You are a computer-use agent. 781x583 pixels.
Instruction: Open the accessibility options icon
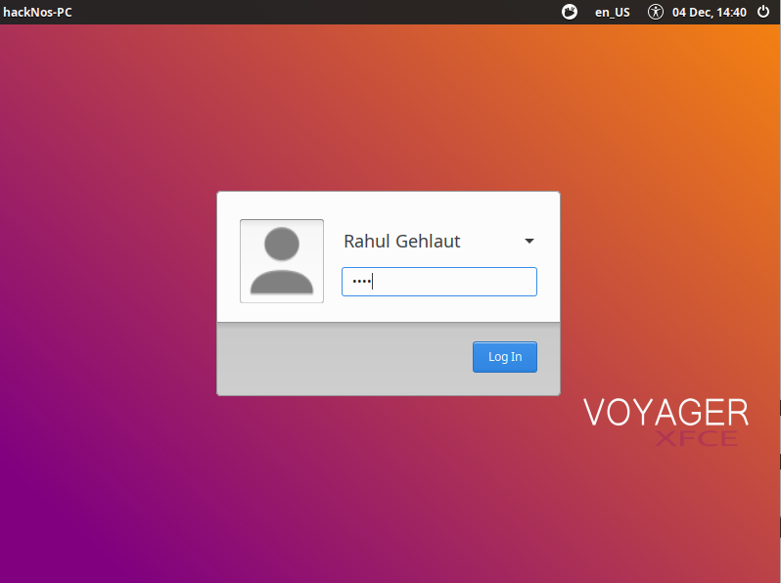[656, 12]
